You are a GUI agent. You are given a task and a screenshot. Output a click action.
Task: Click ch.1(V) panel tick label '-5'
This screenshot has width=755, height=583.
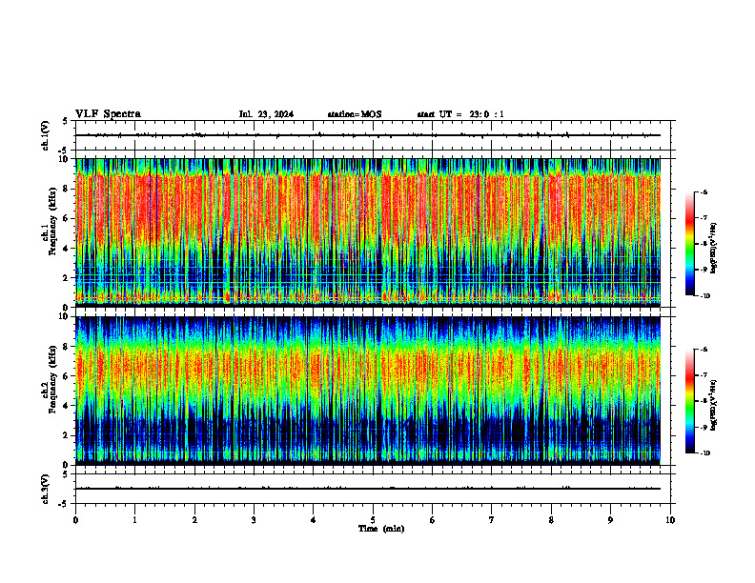pos(64,151)
